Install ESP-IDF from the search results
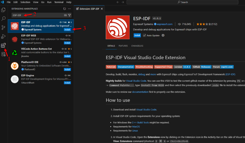 pyautogui.click(x=67, y=30)
